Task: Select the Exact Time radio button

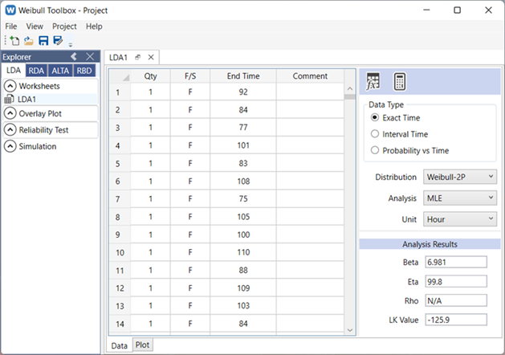Action: [375, 118]
